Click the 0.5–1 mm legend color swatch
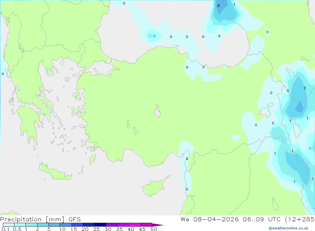 tap(20, 225)
